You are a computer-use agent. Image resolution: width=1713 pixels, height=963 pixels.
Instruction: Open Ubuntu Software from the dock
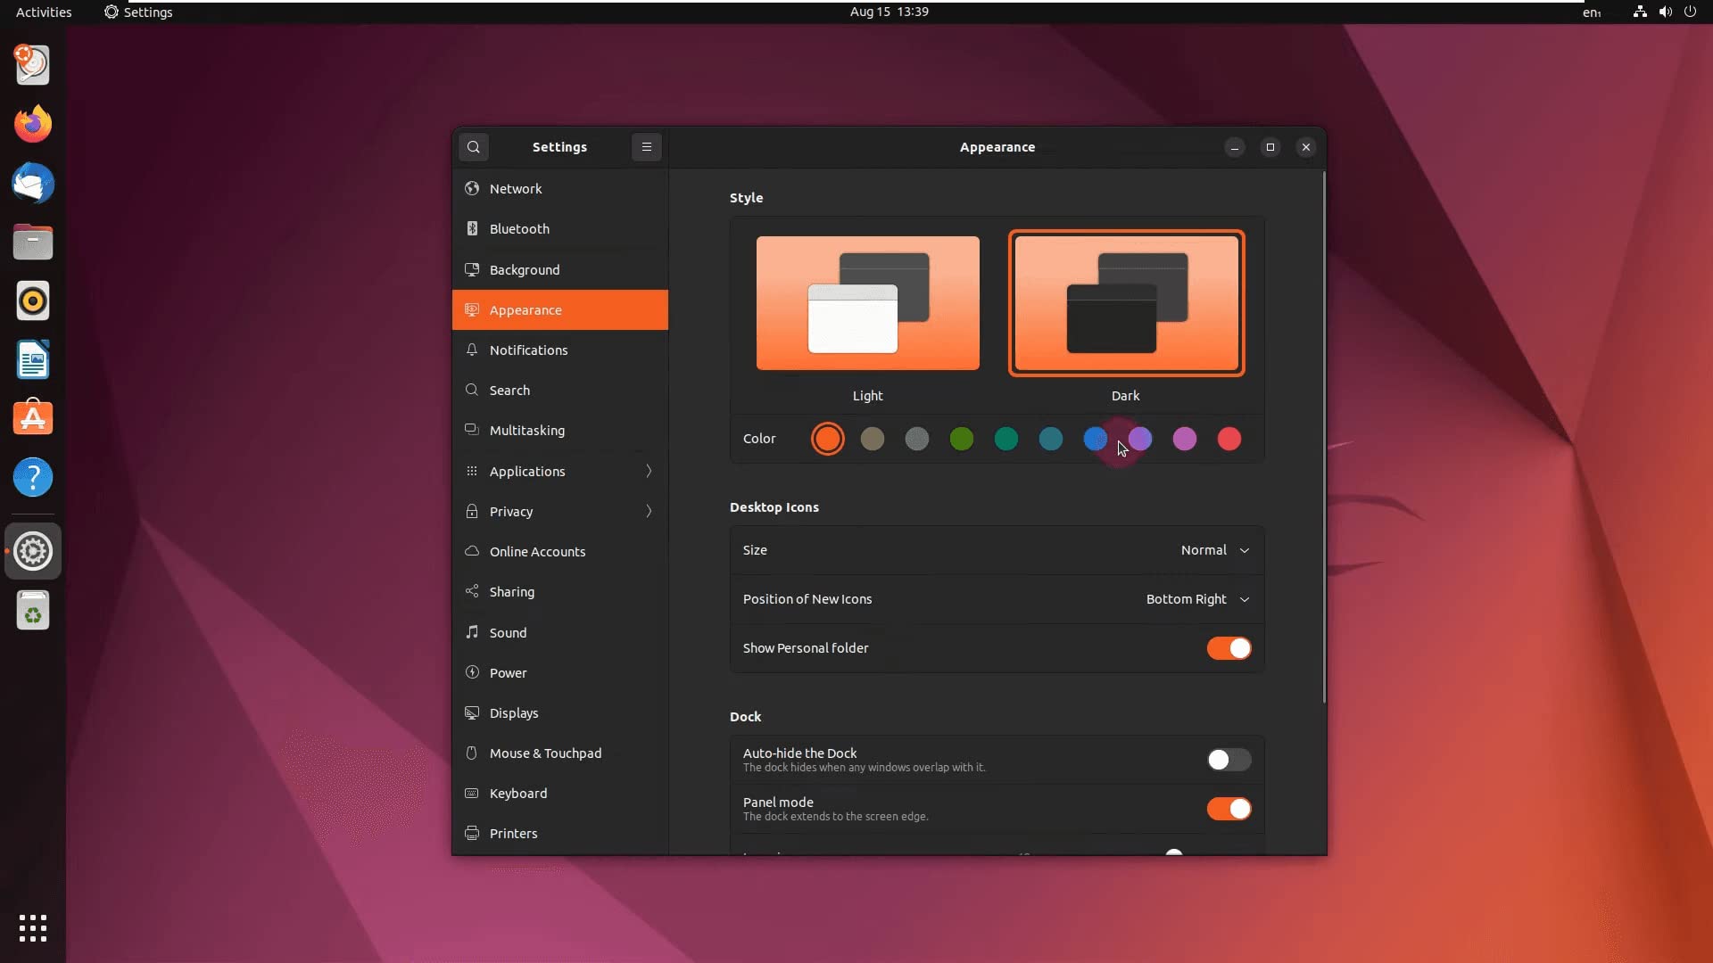click(33, 418)
